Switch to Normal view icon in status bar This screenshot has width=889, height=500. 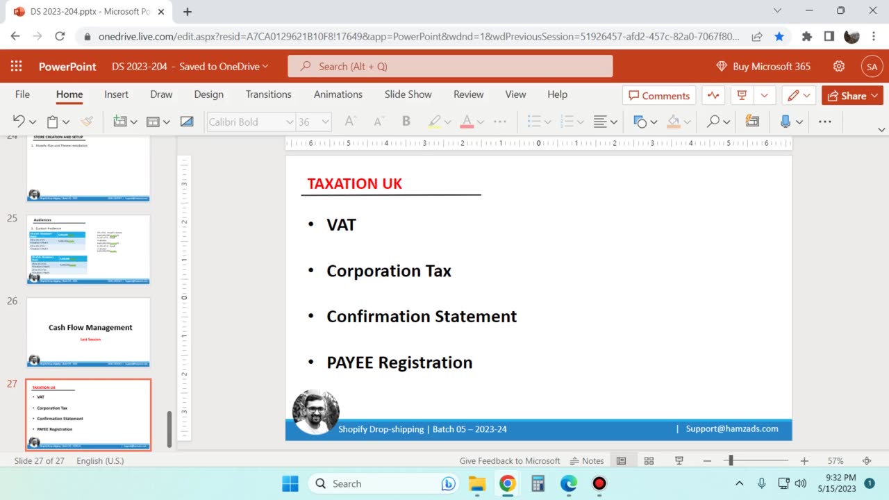[622, 460]
